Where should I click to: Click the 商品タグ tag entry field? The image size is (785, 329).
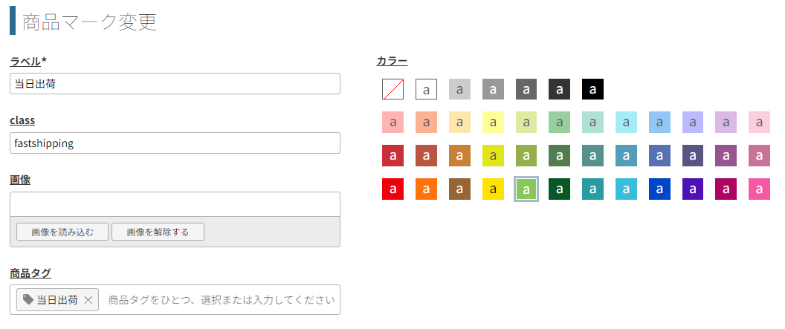(x=219, y=300)
